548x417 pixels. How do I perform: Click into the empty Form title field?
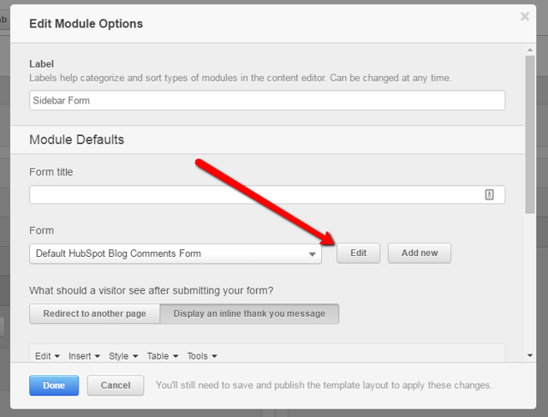253,194
